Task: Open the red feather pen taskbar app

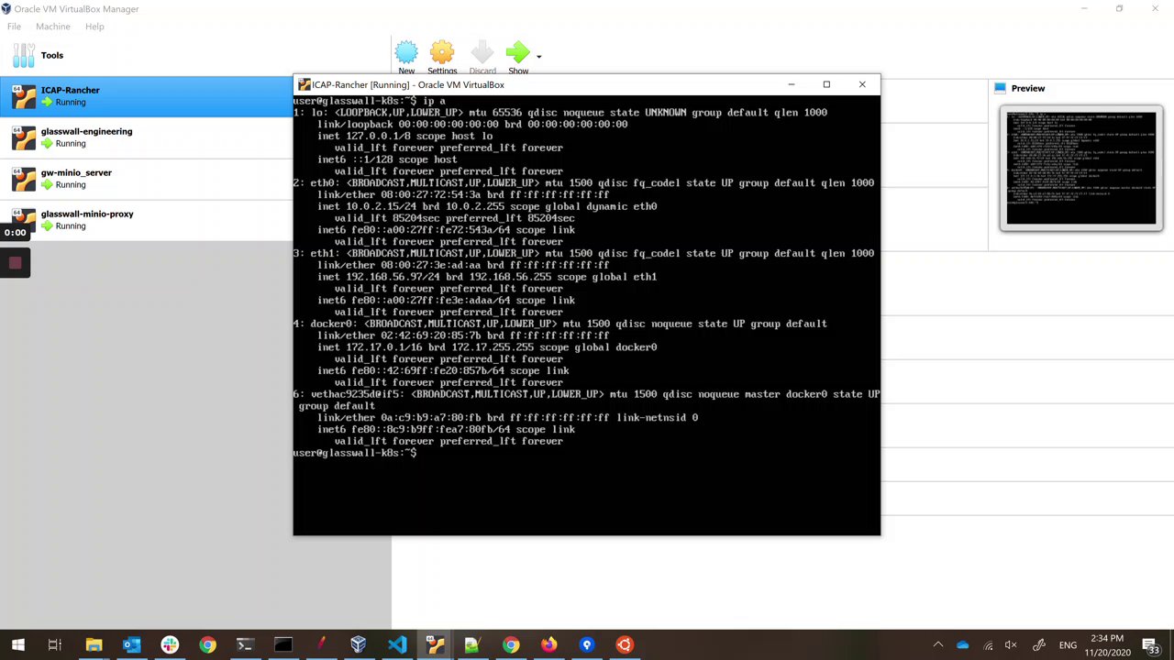Action: coord(321,645)
